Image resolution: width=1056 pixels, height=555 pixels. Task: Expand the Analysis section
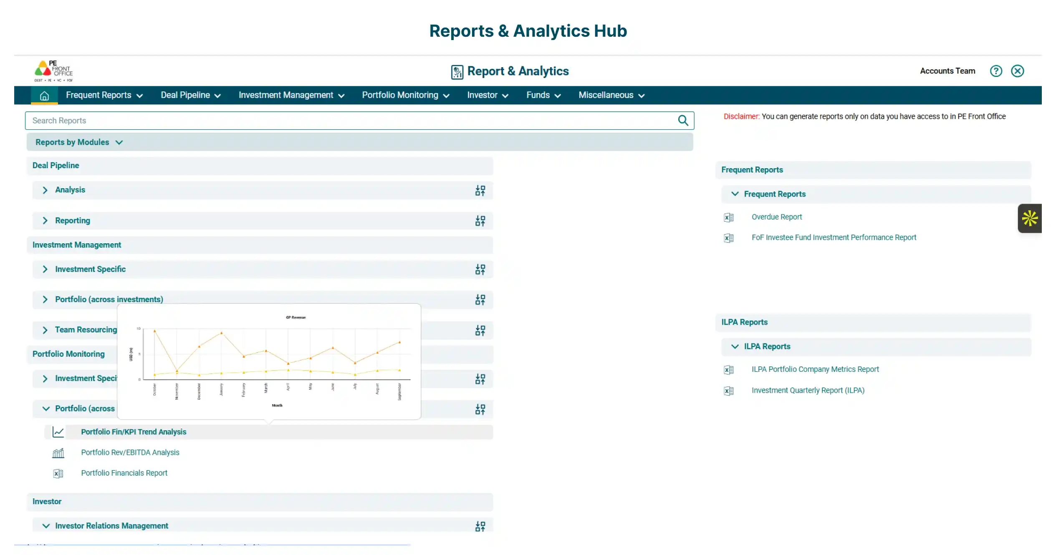pyautogui.click(x=45, y=190)
